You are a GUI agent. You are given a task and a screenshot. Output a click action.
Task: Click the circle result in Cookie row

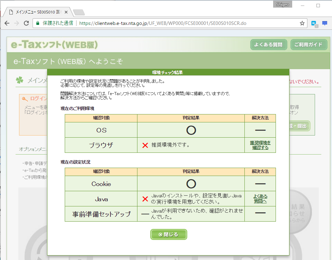click(x=191, y=184)
